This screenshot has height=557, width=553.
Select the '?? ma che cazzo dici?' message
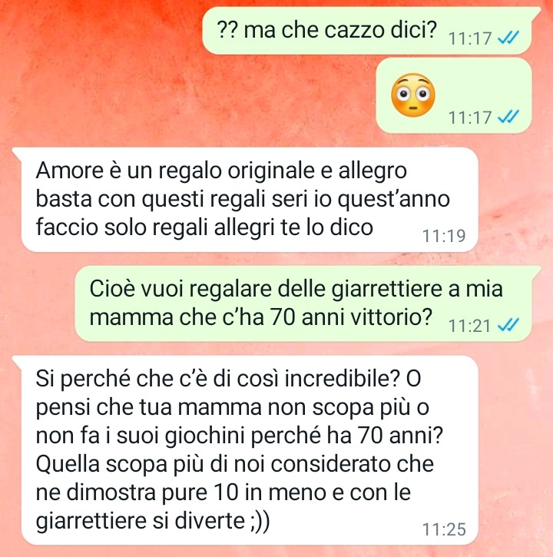[x=367, y=30]
